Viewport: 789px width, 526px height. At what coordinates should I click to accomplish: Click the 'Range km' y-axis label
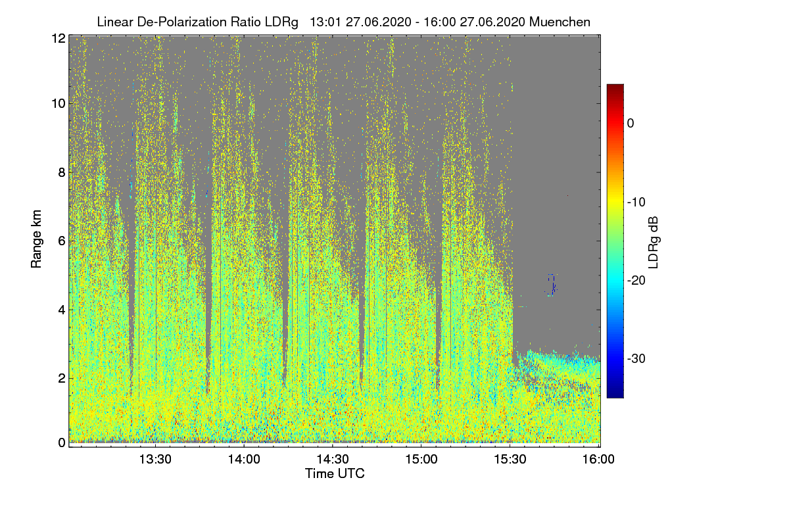click(x=36, y=240)
